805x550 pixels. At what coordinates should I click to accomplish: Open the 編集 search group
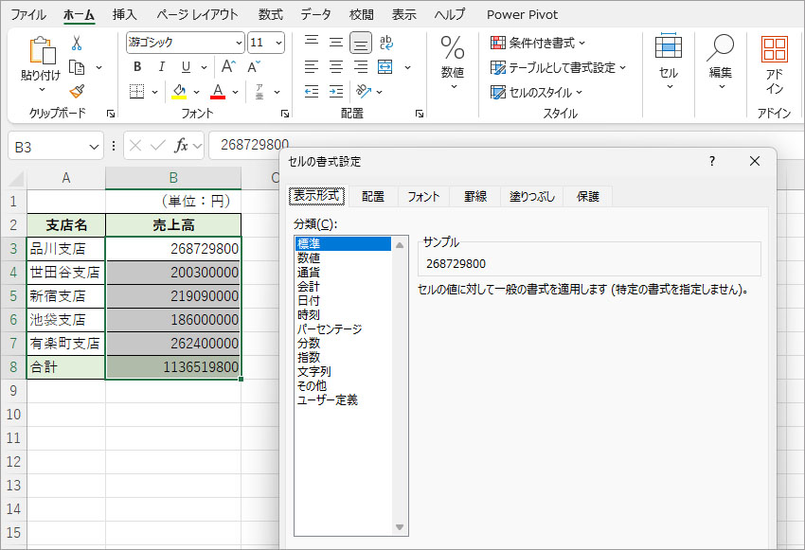721,62
